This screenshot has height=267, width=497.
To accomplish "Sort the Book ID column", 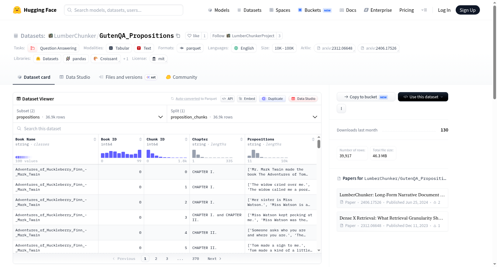I will (x=140, y=140).
